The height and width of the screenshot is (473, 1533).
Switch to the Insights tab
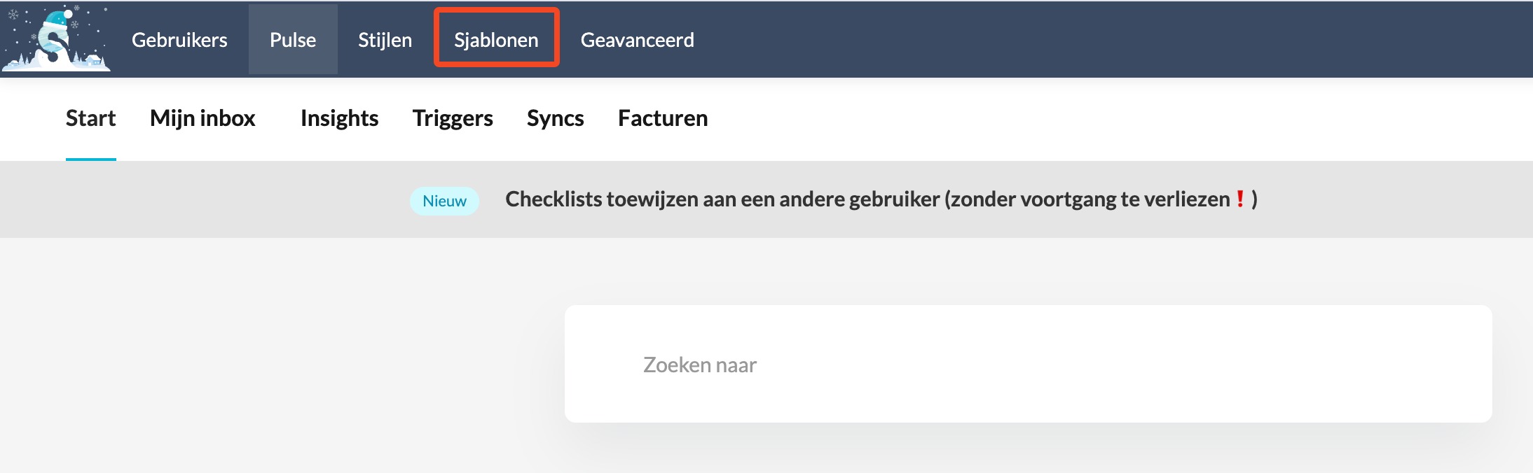pyautogui.click(x=339, y=118)
